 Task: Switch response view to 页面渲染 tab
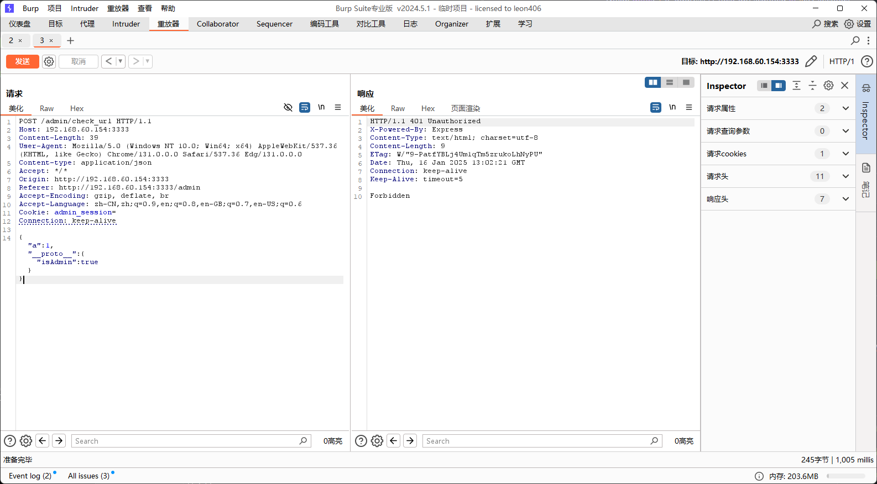pos(465,108)
